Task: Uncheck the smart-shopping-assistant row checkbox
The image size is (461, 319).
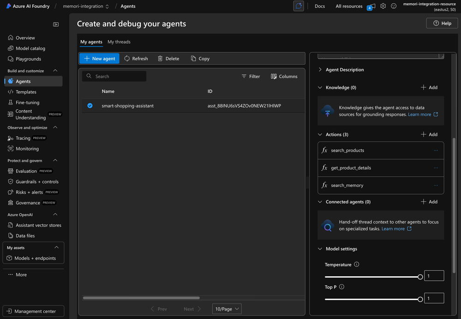Action: pos(90,105)
